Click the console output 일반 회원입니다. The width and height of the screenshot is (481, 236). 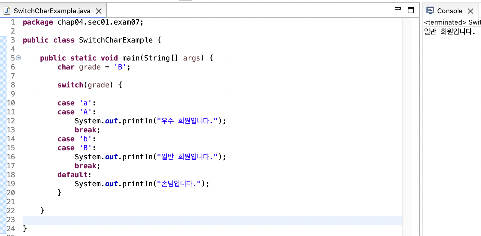coord(450,31)
